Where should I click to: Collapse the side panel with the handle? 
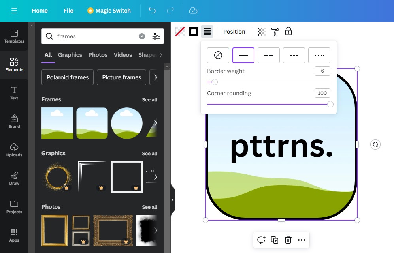coord(173,200)
